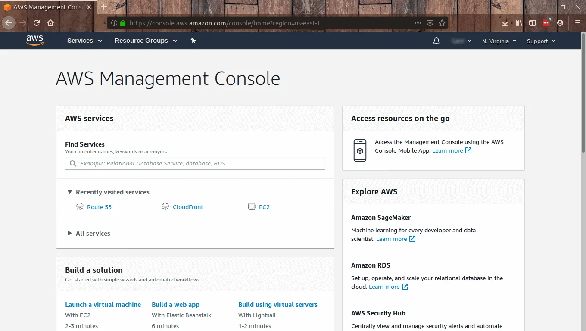Open the N. Virginia region selector
The image size is (586, 331).
point(499,41)
